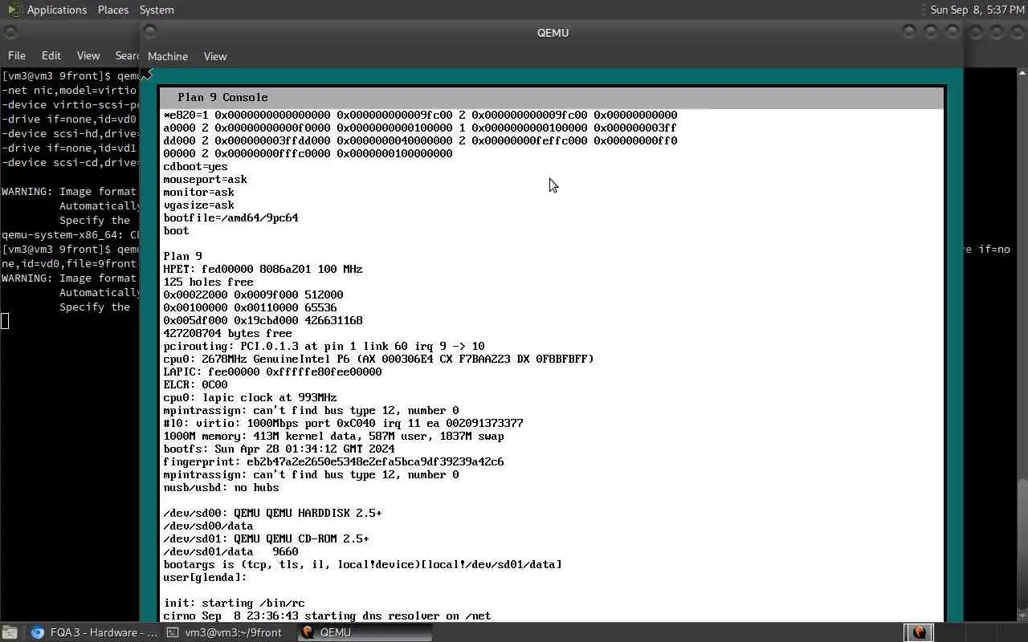Close the QEMU window

coord(953,32)
